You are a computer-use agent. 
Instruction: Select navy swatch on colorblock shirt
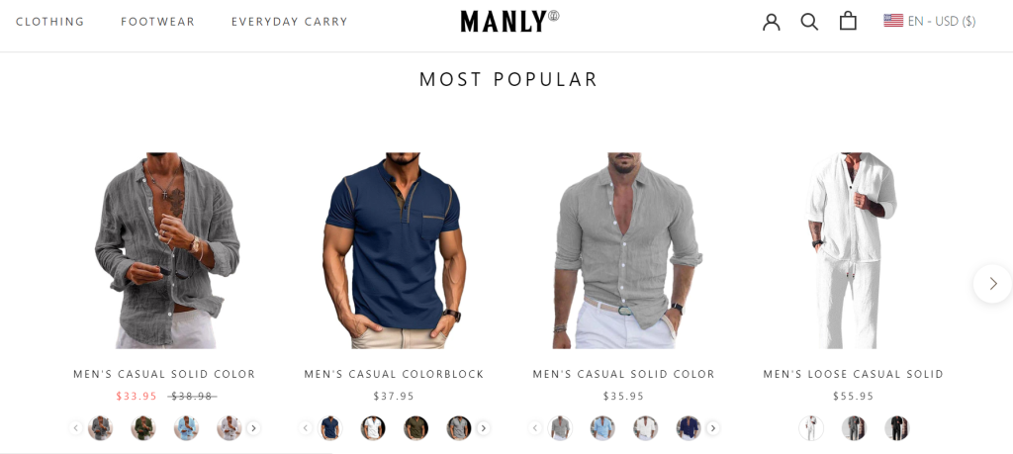coord(330,428)
